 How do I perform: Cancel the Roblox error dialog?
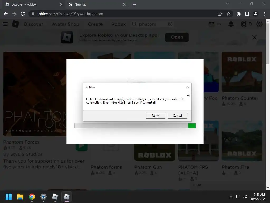coord(177,116)
